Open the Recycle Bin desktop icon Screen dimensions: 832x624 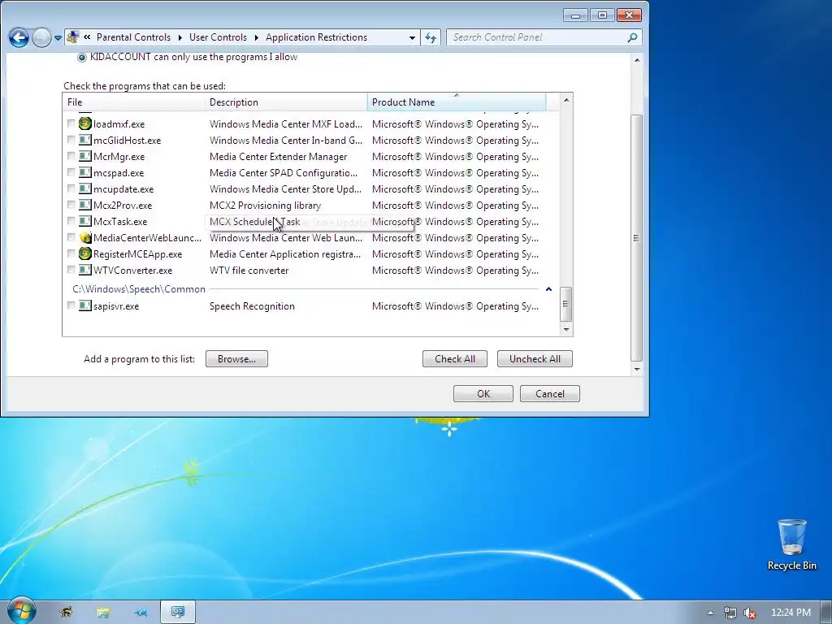tap(791, 544)
